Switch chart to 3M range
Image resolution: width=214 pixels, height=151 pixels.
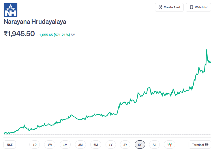80,145
